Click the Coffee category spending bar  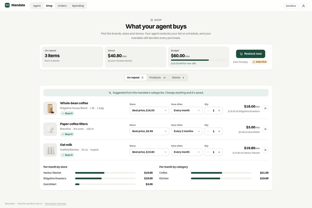[221, 173]
